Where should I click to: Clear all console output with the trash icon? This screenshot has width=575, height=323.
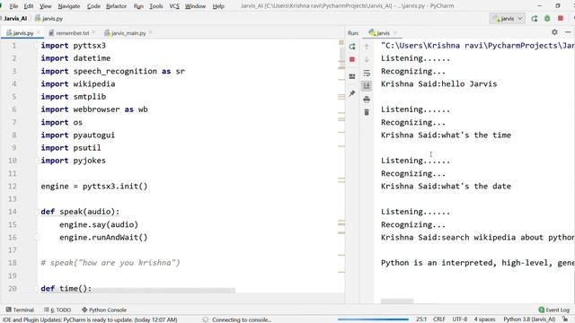point(367,112)
